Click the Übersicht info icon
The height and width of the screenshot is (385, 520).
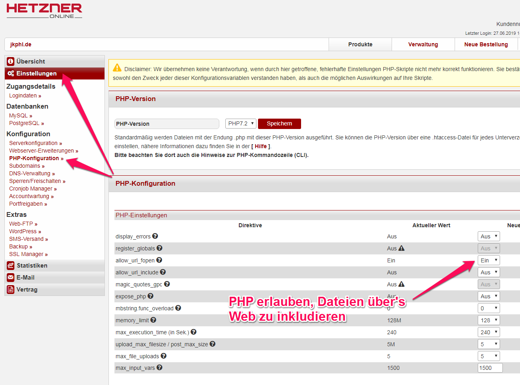(11, 61)
